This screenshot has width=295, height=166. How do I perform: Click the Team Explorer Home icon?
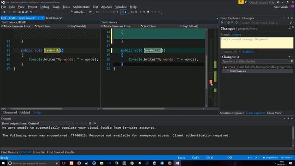click(229, 23)
